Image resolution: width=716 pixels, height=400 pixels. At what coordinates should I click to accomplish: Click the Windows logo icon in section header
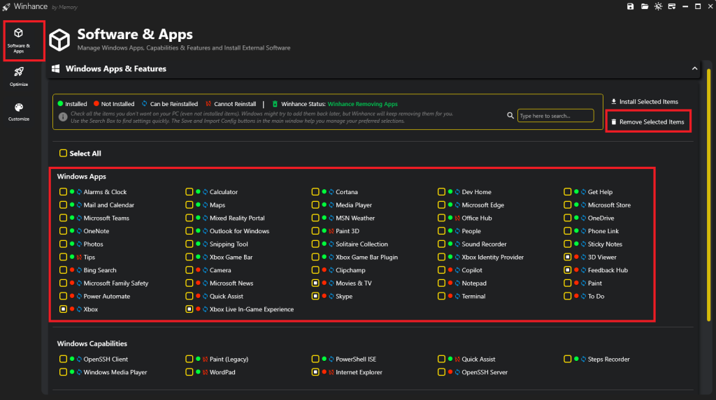56,68
